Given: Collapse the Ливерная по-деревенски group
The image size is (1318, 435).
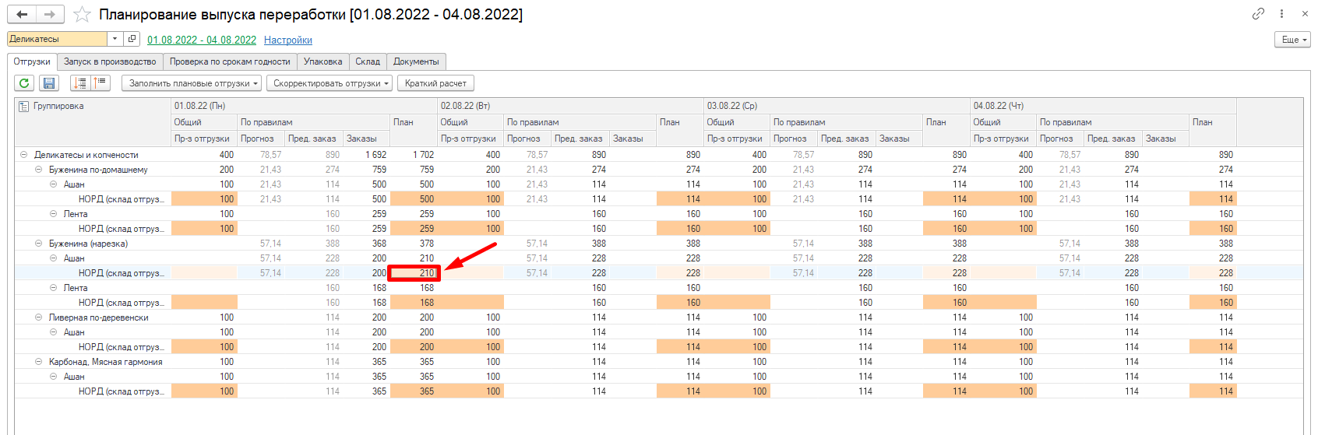Looking at the screenshot, I should click(39, 317).
